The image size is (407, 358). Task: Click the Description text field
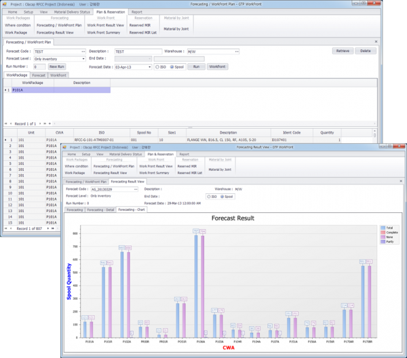[x=136, y=52]
